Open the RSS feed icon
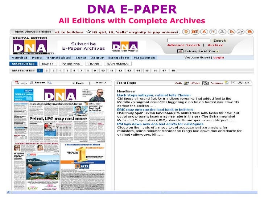The height and width of the screenshot is (198, 264). point(231,32)
